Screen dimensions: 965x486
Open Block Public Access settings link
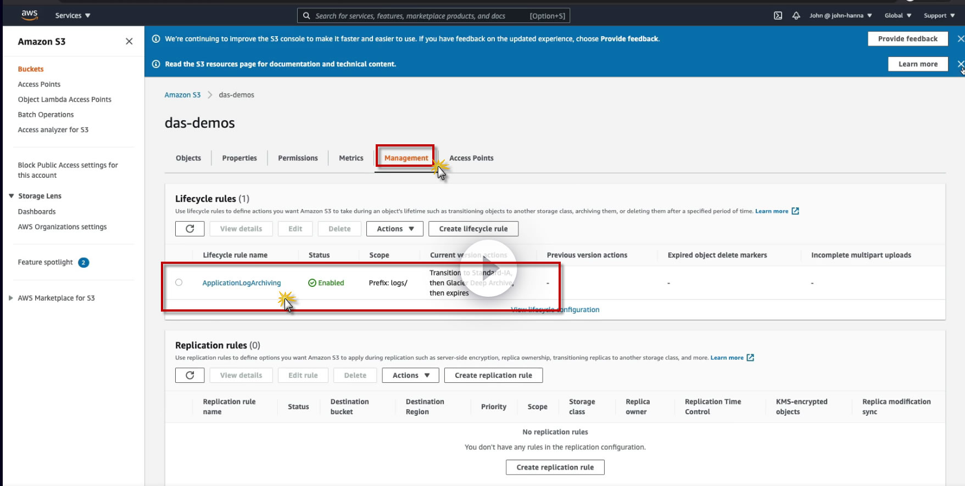click(x=68, y=170)
